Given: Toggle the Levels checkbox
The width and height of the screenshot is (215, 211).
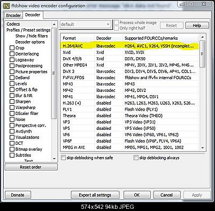Looking at the screenshot, I should (12, 83).
